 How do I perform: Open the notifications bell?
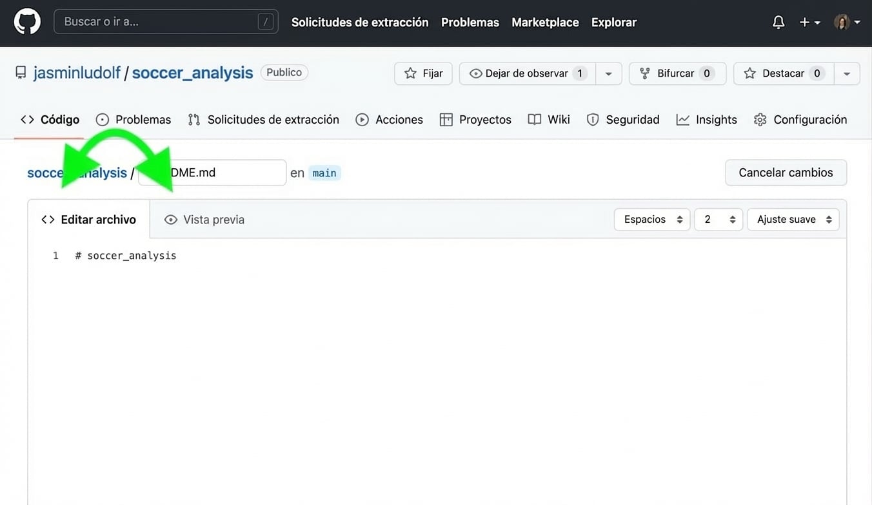click(x=778, y=23)
